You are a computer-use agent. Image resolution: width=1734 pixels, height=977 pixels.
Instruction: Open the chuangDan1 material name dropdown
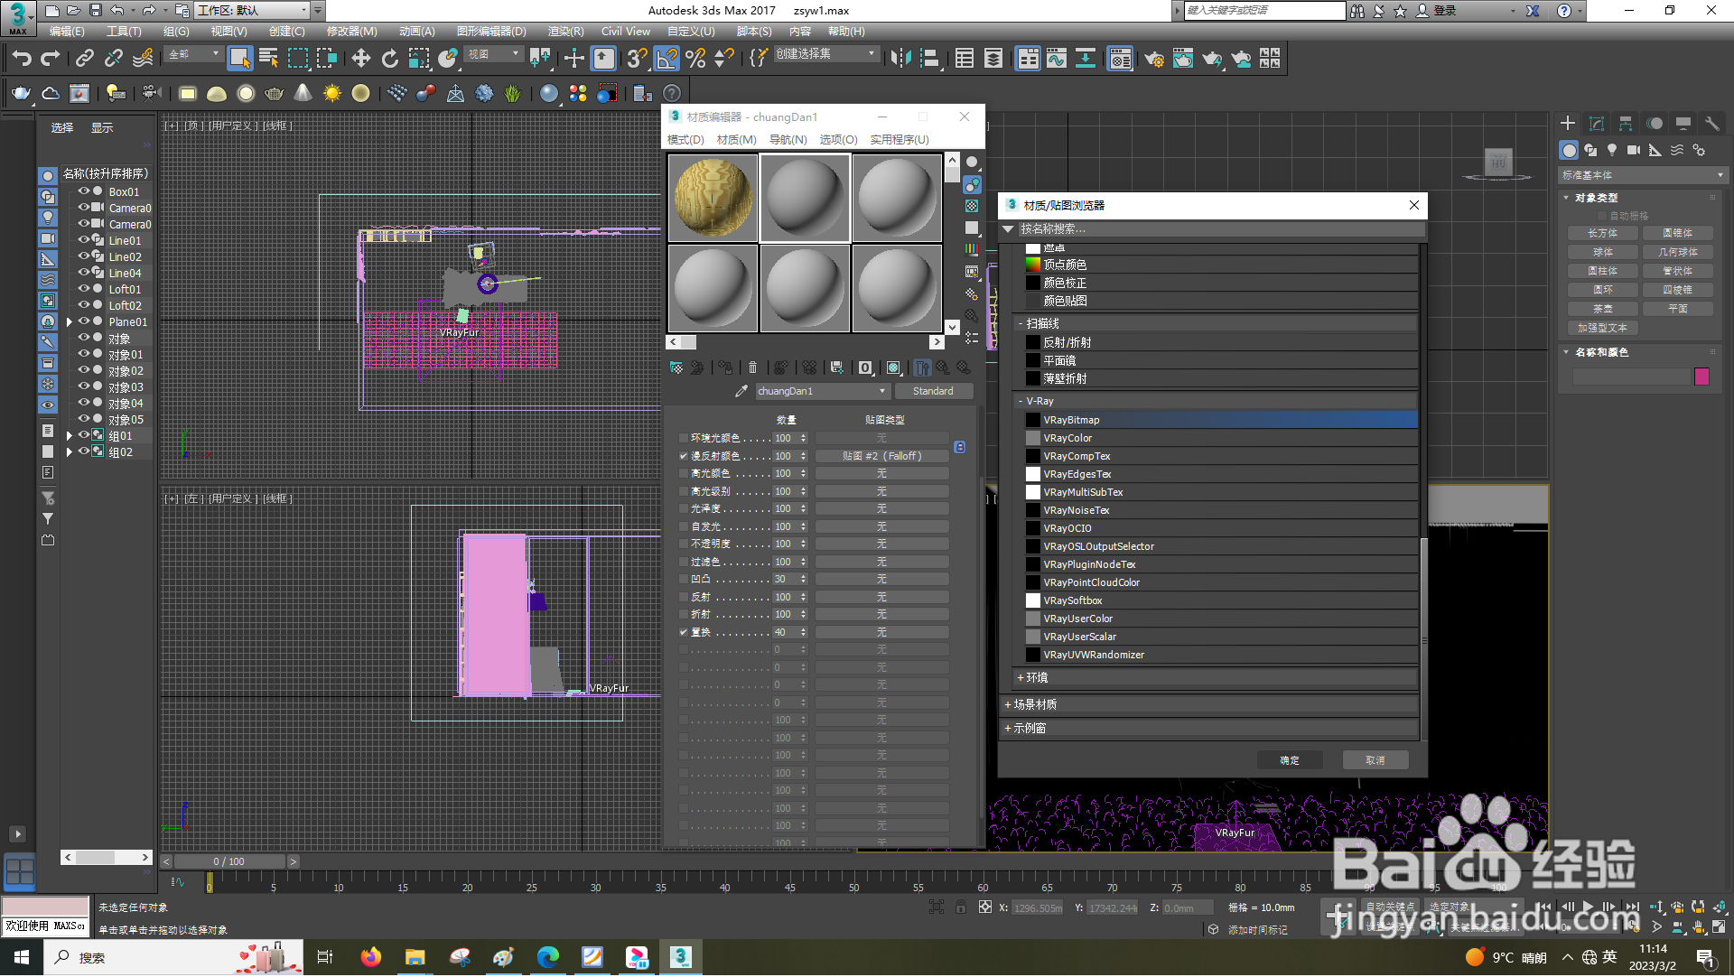pyautogui.click(x=882, y=391)
